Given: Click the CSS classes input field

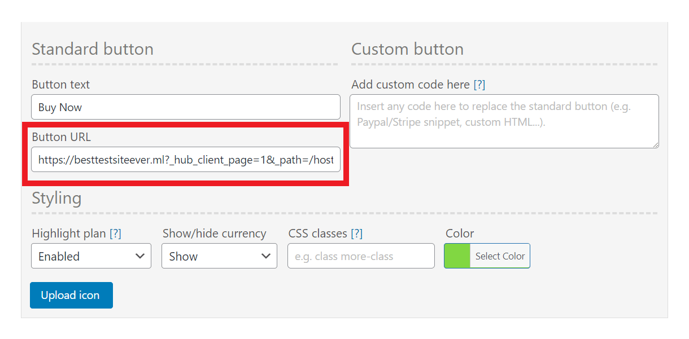Looking at the screenshot, I should click(x=361, y=256).
